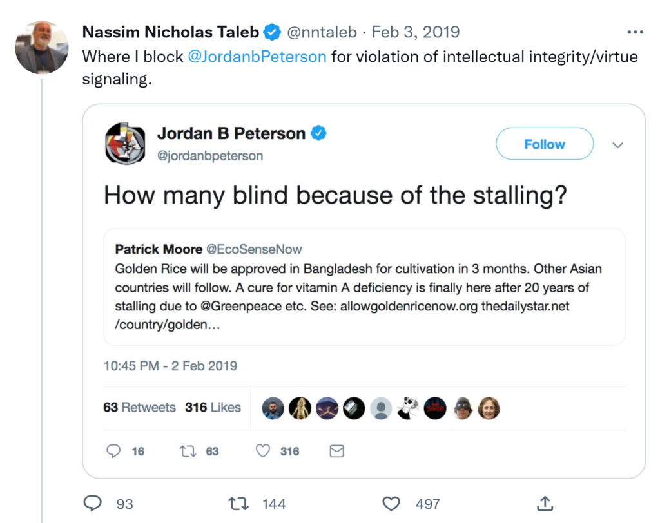
Task: Open quoted Patrick Moore tweet
Action: coord(364,287)
